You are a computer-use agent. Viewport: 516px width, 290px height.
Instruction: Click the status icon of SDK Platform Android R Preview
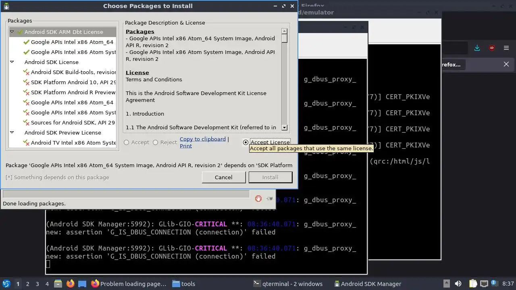coord(26,92)
